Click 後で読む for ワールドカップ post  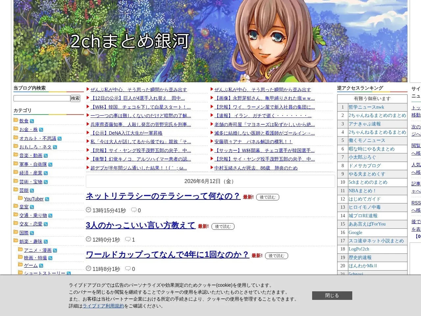(277, 256)
